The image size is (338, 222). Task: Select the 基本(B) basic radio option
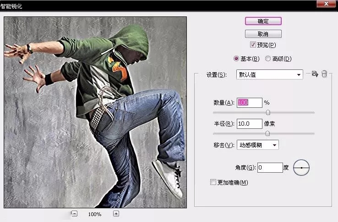pyautogui.click(x=236, y=58)
